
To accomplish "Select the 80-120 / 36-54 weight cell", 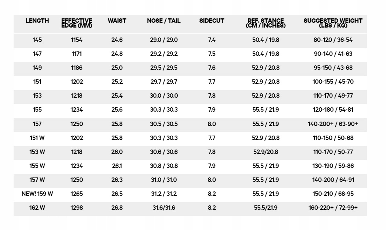I will [x=333, y=40].
